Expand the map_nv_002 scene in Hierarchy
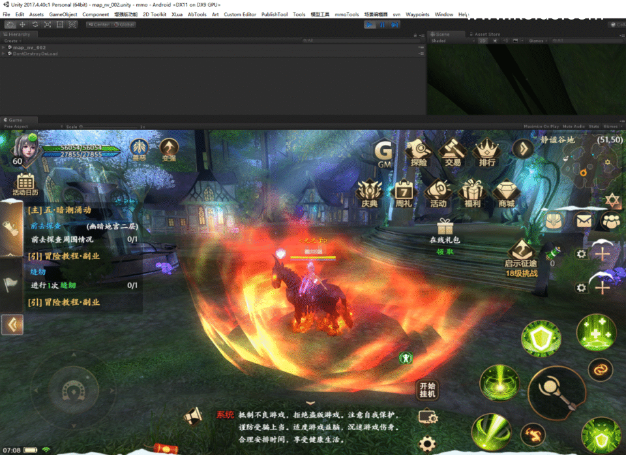626x455 pixels. point(4,48)
